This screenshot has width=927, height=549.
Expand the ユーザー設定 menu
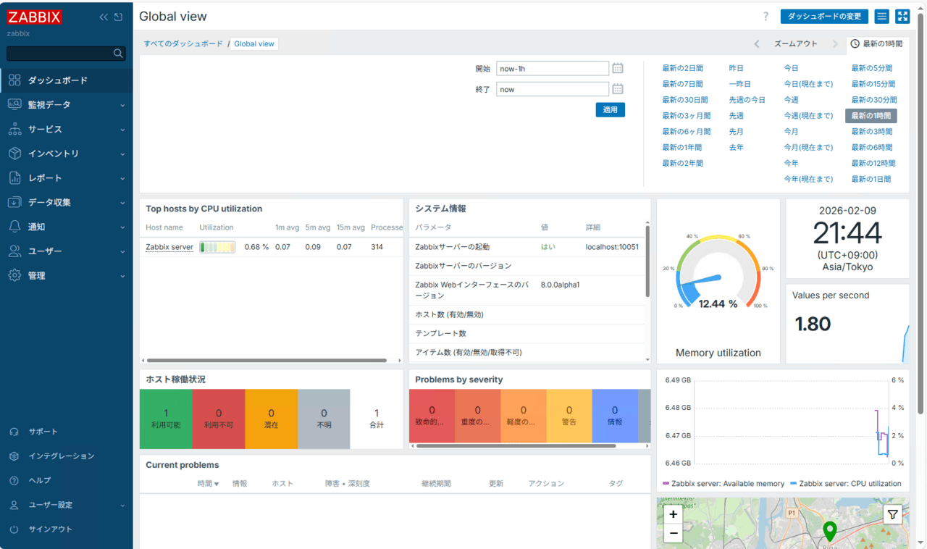coord(66,505)
